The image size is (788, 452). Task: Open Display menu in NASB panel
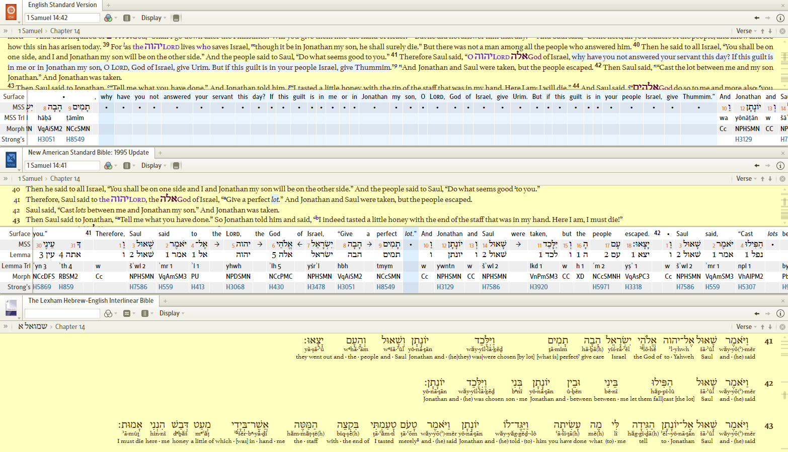[x=154, y=166]
